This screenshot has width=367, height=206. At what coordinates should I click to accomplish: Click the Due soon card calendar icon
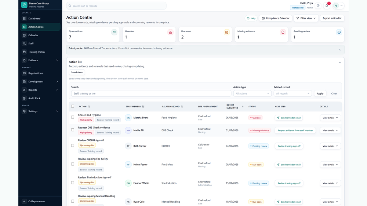click(x=226, y=32)
